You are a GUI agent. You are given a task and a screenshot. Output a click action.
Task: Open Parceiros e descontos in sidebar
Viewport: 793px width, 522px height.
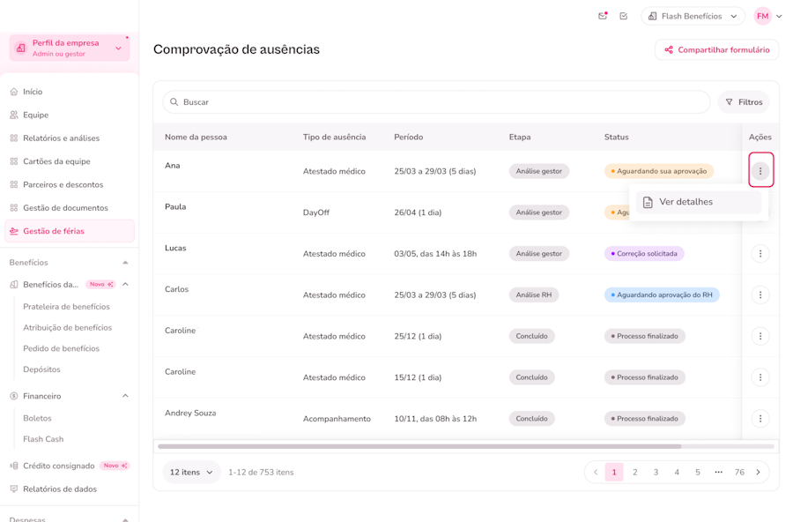click(63, 185)
